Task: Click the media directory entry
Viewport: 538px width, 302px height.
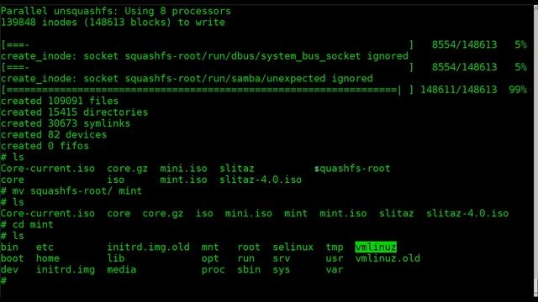Action: coord(121,269)
